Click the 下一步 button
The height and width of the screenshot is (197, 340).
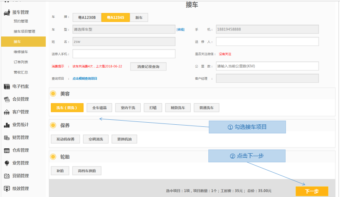(x=312, y=191)
